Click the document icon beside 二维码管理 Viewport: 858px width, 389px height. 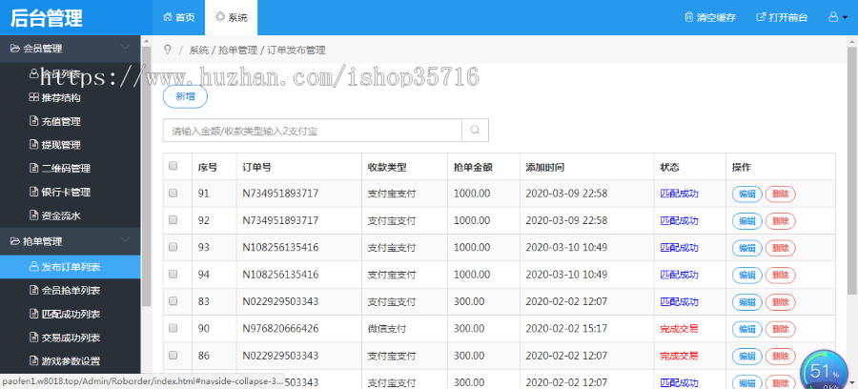tap(33, 168)
